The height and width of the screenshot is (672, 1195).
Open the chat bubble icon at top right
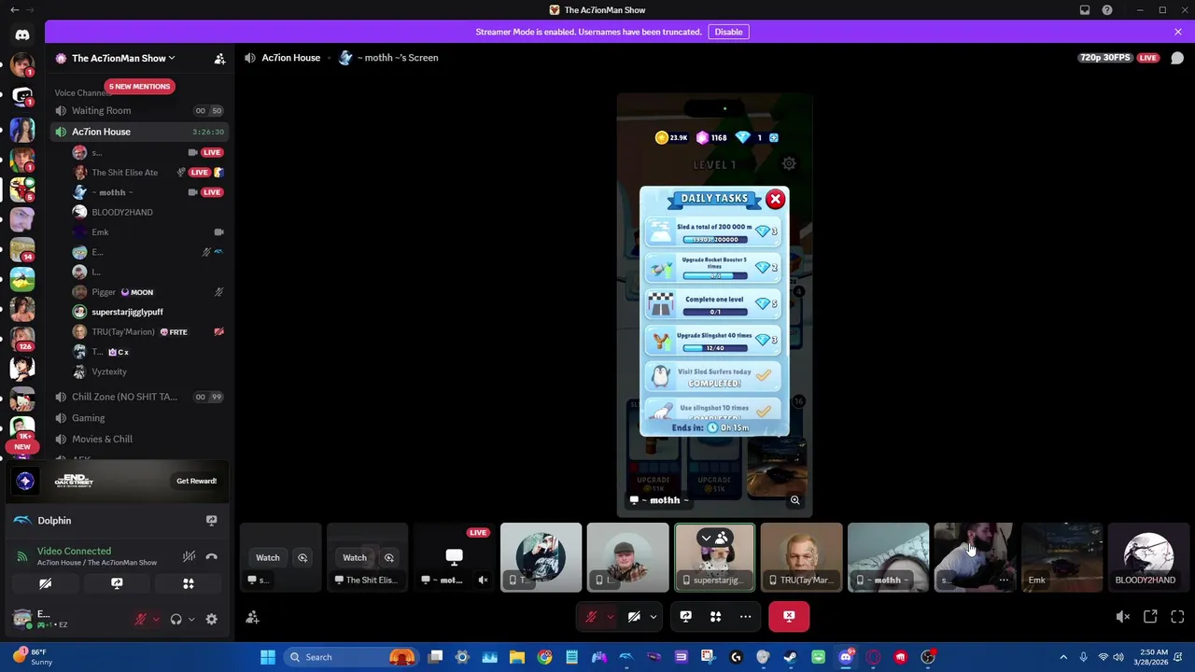(1177, 58)
